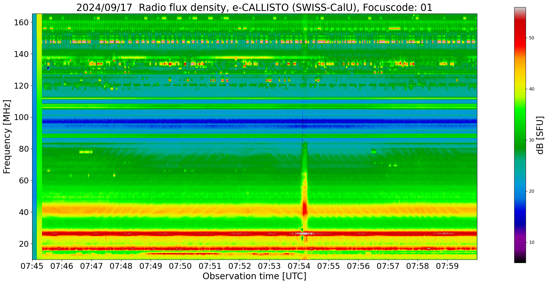Click the 'Frequency [MHz]' y-axis label
This screenshot has height=284, width=548.
[x=7, y=137]
